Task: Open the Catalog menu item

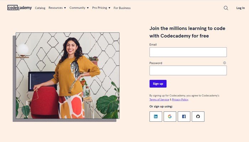Action: [40, 8]
